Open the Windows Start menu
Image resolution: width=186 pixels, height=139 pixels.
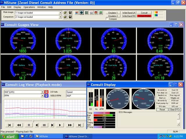tap(9, 136)
